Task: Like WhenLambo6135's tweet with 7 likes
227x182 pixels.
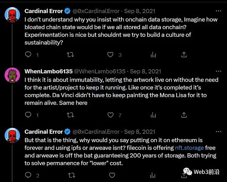Action: pyautogui.click(x=110, y=115)
